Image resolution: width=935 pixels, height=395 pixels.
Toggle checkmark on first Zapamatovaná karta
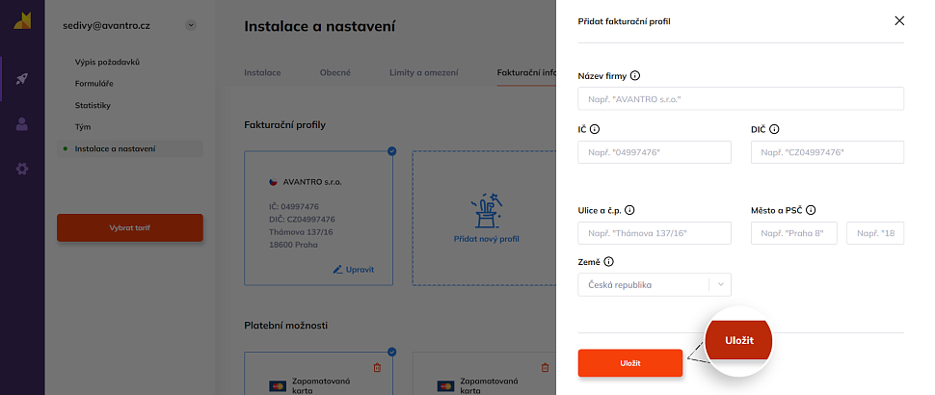coord(391,352)
